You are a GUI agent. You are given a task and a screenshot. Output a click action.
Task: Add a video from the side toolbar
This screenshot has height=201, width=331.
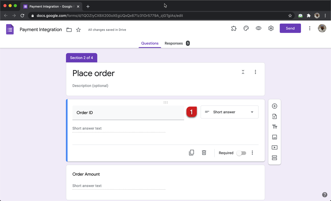[x=274, y=147]
